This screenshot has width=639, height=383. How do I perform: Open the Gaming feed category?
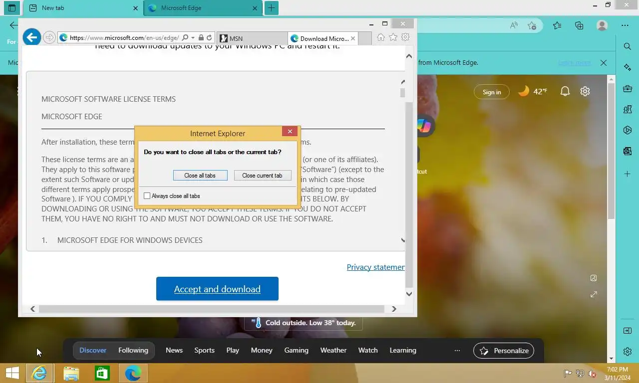point(296,351)
